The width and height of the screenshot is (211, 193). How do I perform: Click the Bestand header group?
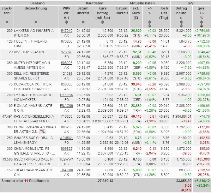pos(37,3)
